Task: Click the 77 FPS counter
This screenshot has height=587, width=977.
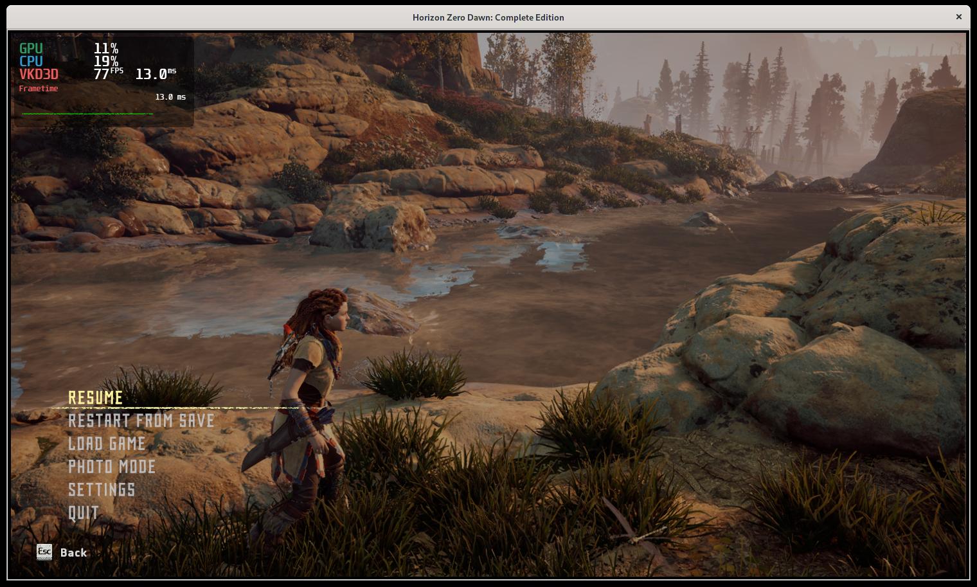Action: point(108,73)
